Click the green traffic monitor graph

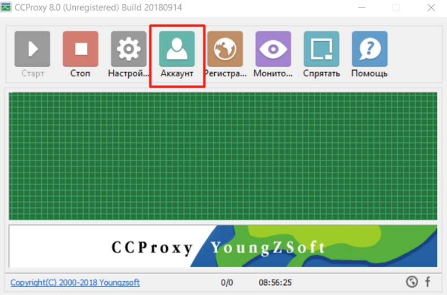coord(223,156)
